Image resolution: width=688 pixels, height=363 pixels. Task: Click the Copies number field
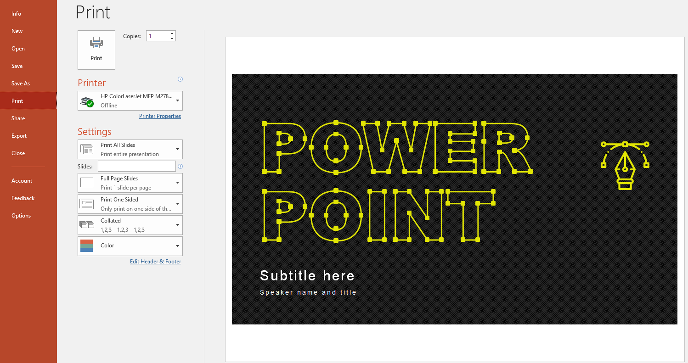pyautogui.click(x=158, y=36)
